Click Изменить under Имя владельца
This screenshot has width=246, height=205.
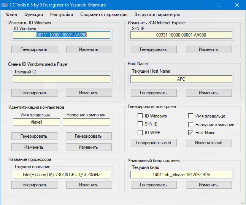[x=34, y=147]
